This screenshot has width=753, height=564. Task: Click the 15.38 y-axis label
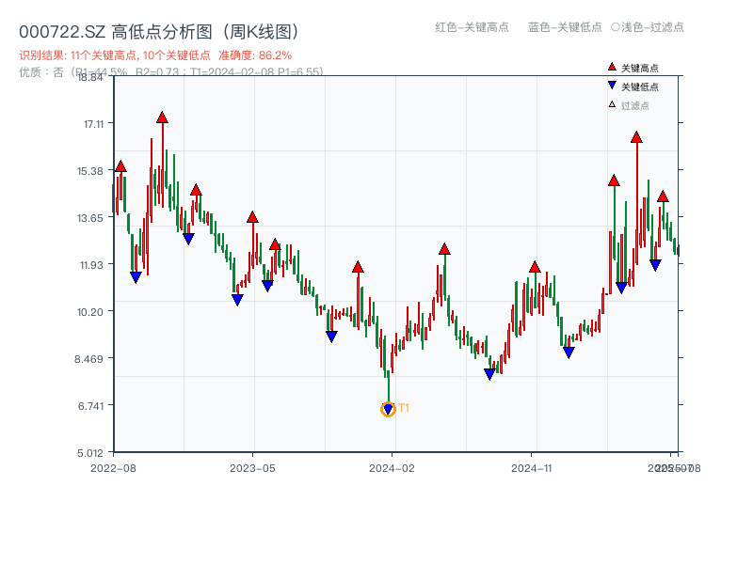[90, 171]
